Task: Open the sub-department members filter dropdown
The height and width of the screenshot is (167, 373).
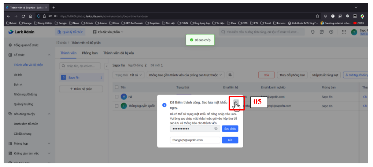Action: (185, 75)
